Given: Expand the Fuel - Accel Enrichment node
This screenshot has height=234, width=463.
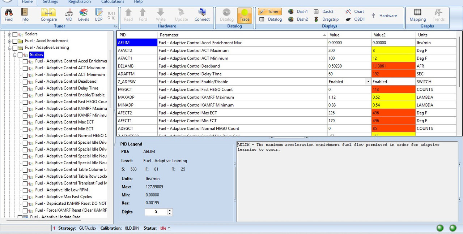Looking at the screenshot, I should [10, 41].
